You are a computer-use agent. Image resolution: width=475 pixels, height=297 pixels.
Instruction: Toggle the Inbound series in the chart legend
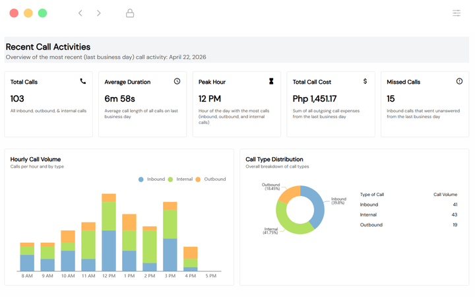pyautogui.click(x=152, y=179)
